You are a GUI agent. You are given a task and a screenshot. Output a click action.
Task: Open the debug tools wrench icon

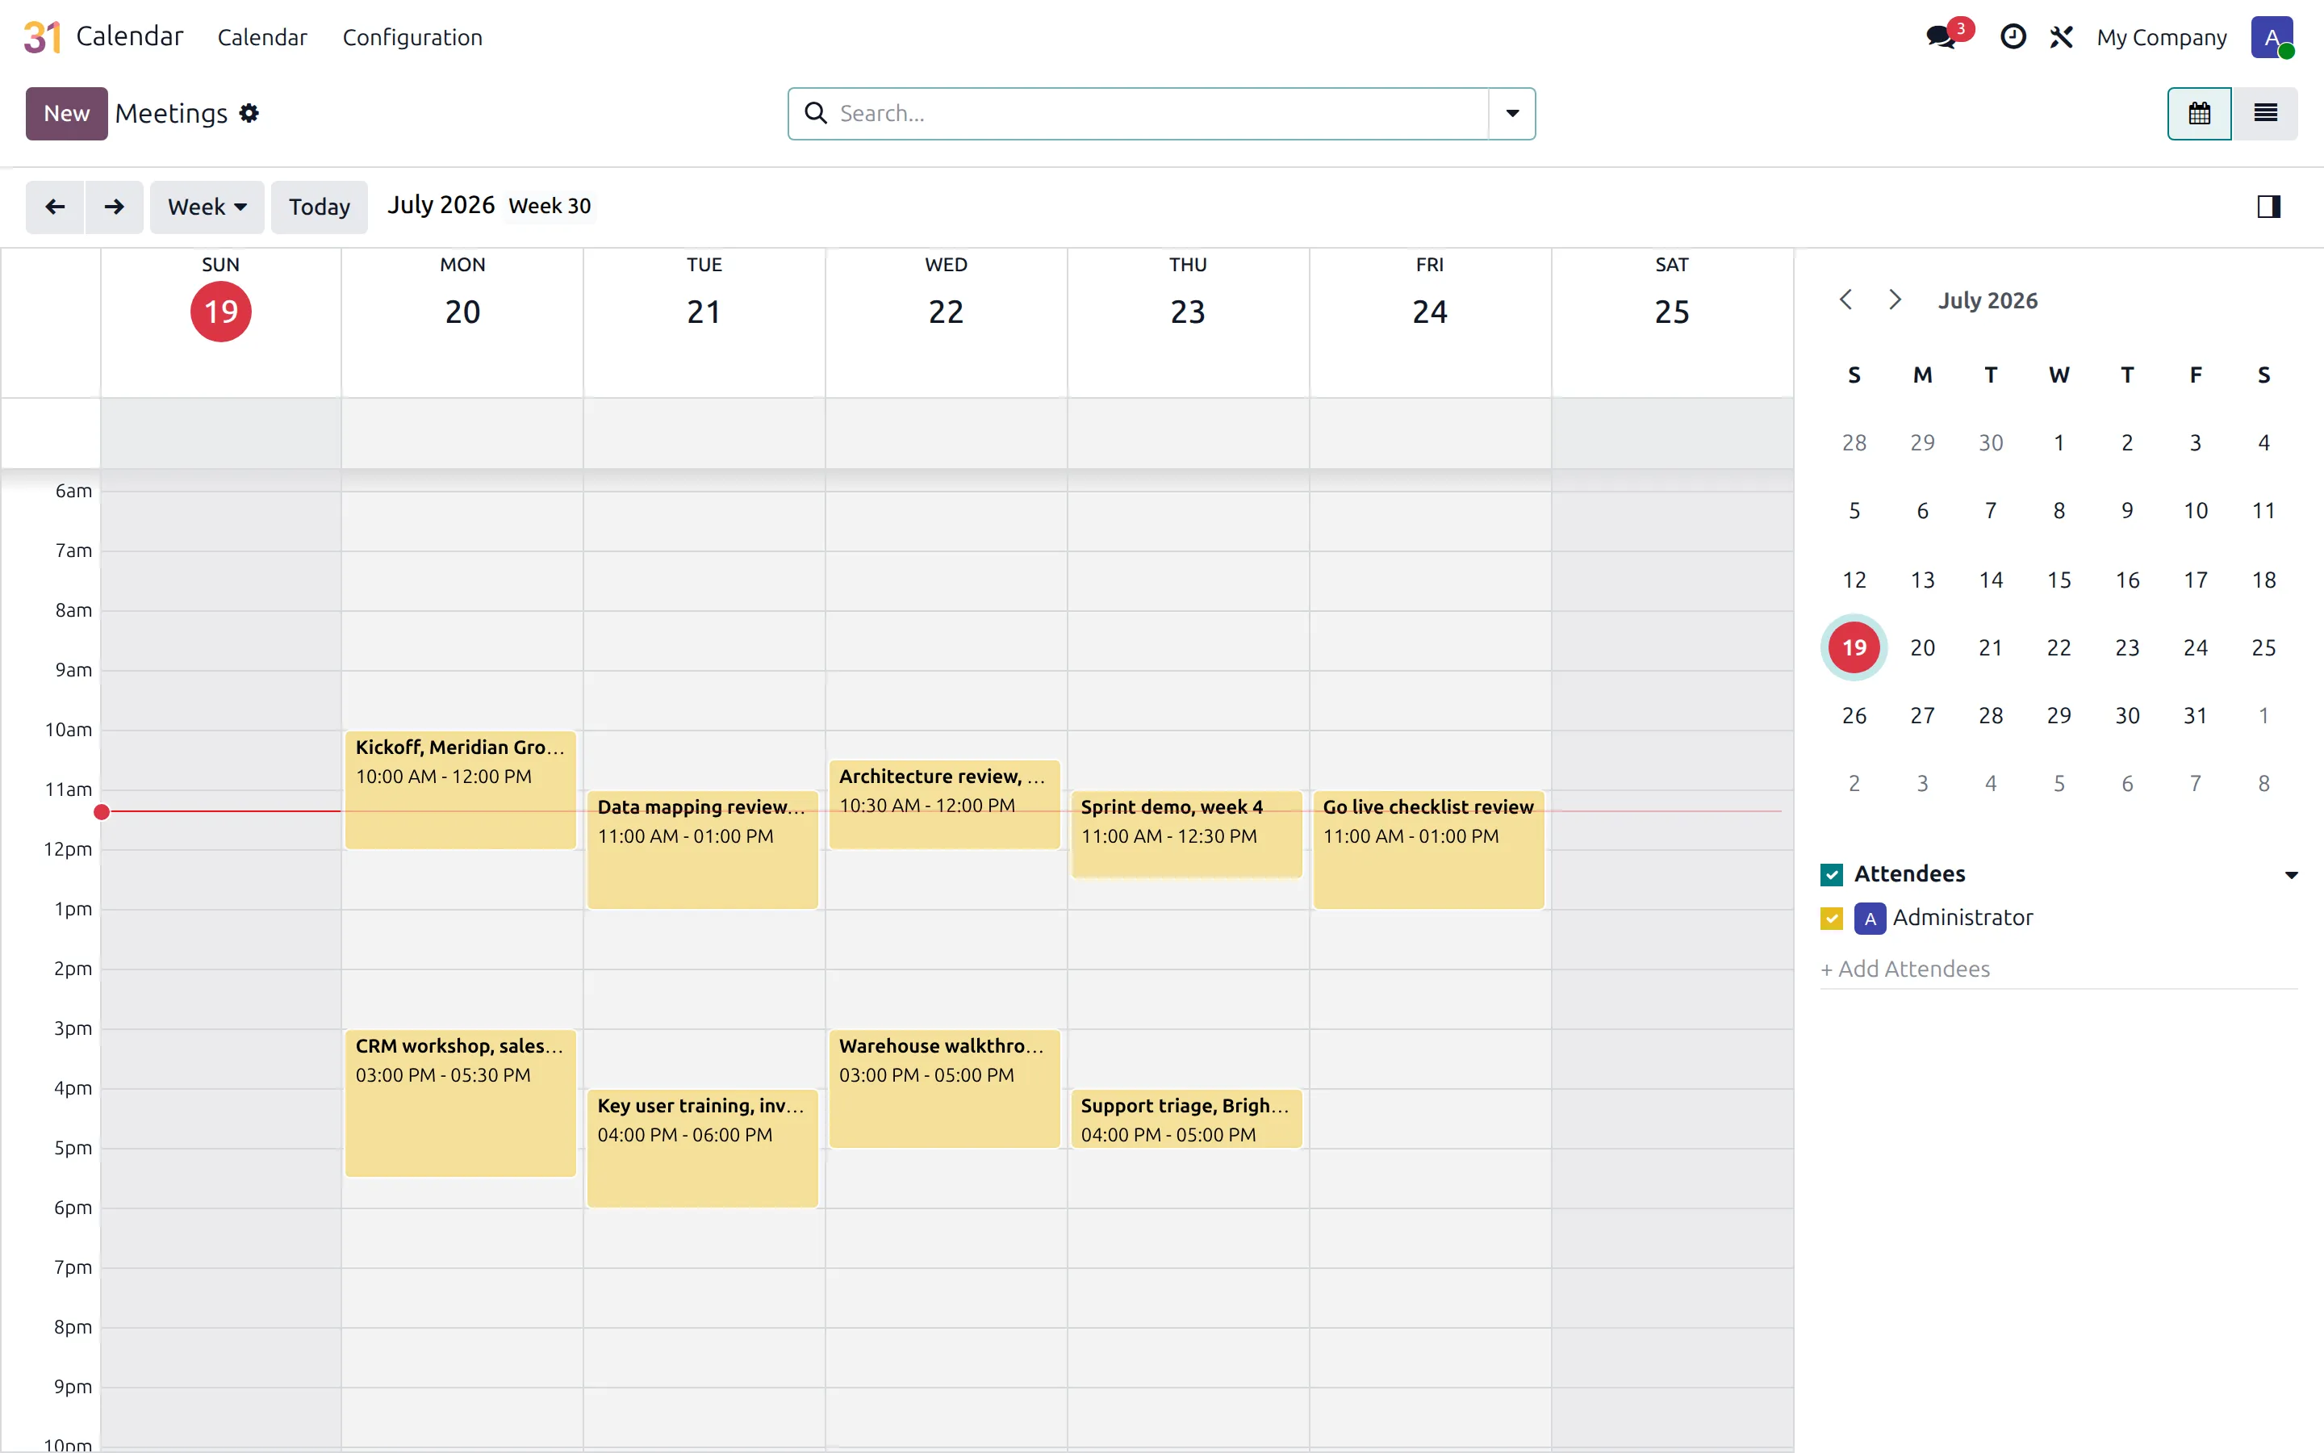tap(2061, 36)
